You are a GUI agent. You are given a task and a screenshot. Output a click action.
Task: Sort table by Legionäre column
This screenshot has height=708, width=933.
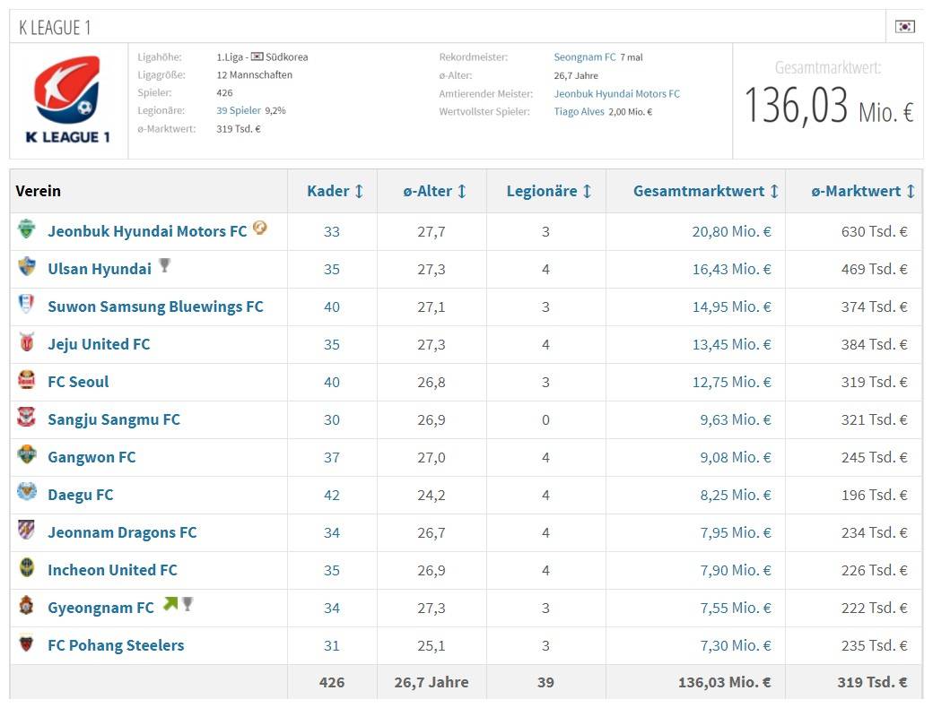pyautogui.click(x=548, y=191)
